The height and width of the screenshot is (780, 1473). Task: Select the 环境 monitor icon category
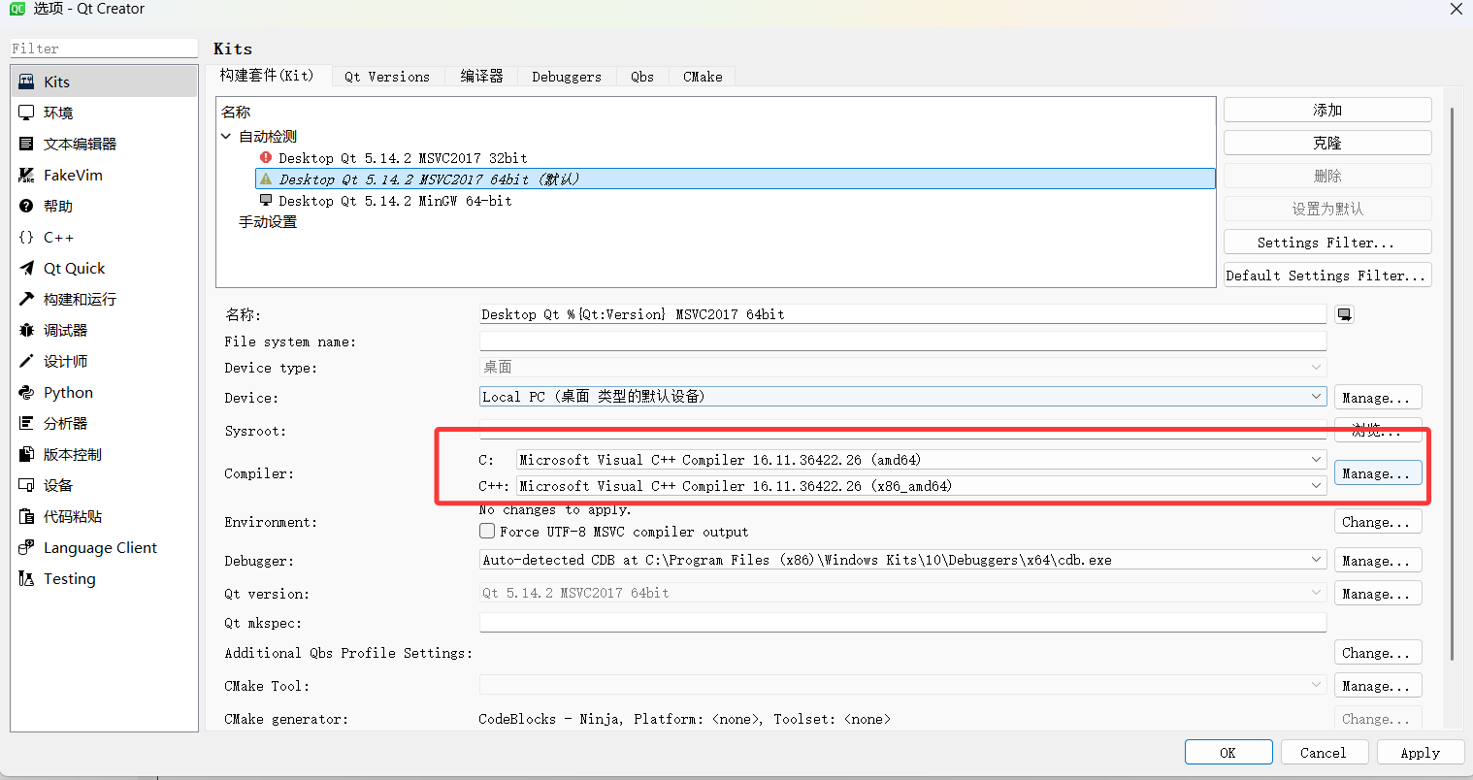point(26,113)
